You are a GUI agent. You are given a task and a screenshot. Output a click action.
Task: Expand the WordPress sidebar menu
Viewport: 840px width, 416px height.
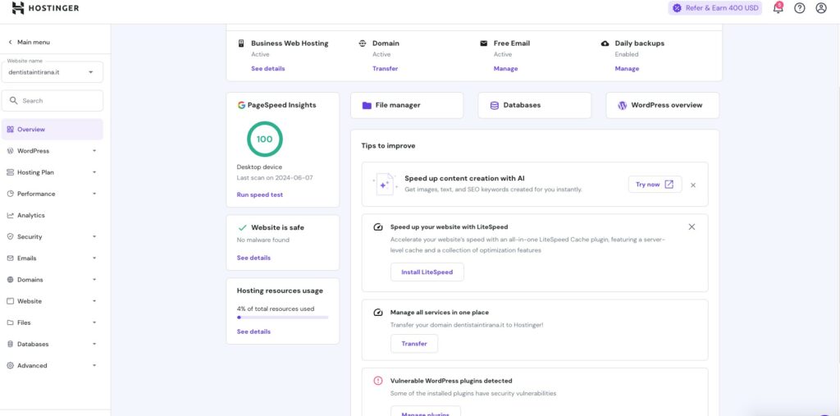click(x=94, y=151)
